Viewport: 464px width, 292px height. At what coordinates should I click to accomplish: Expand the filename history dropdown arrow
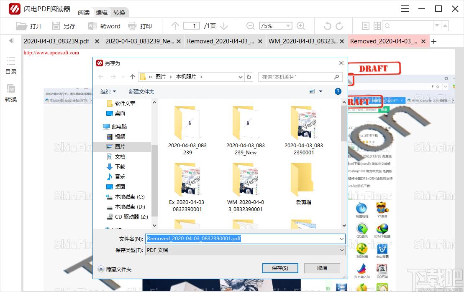(x=342, y=239)
